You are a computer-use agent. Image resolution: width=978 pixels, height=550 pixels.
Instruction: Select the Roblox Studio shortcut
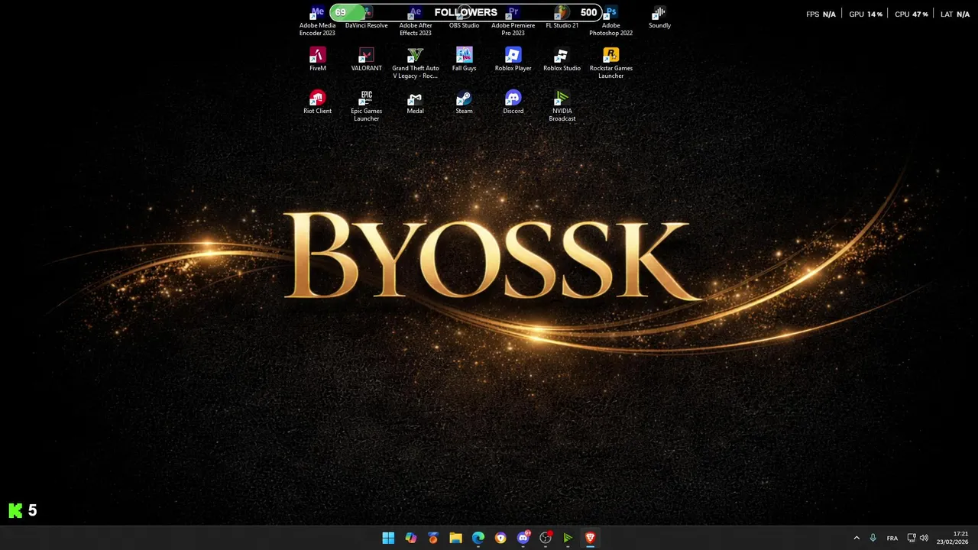(x=562, y=60)
